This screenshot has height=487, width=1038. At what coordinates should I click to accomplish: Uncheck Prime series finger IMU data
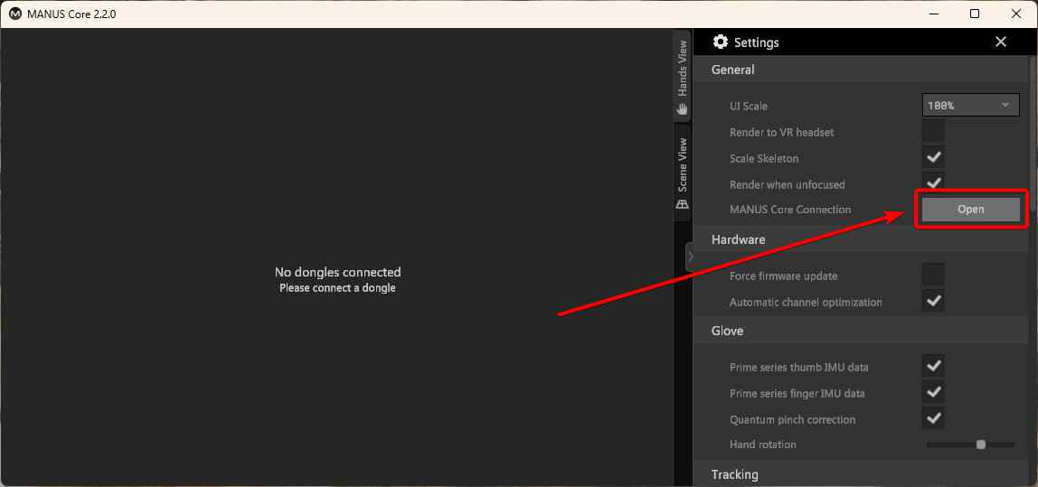[x=933, y=393]
